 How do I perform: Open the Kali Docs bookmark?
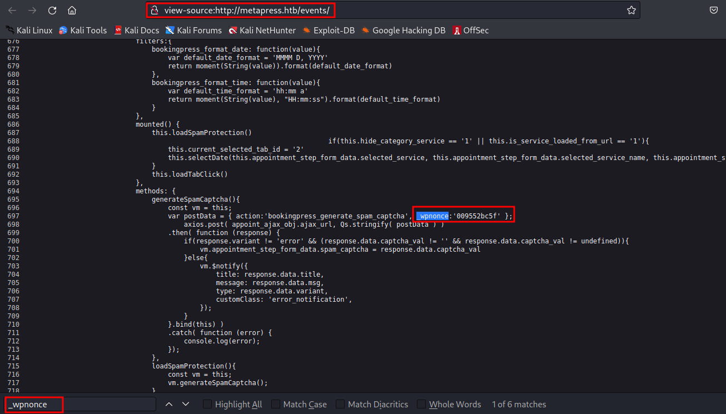tap(137, 31)
